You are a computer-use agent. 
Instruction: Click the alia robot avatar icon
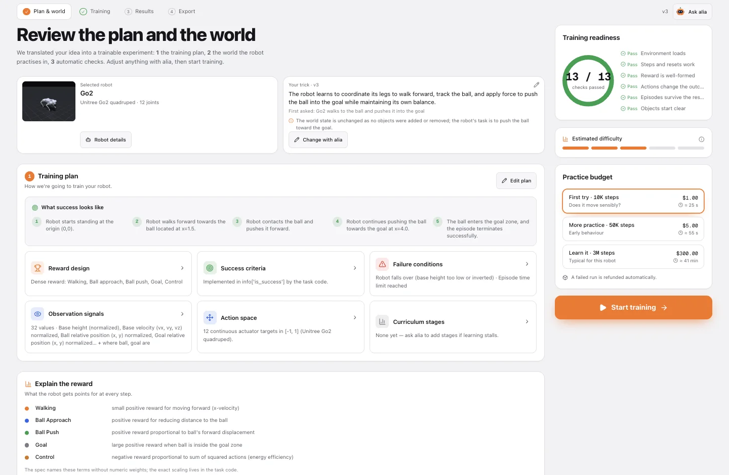coord(680,12)
